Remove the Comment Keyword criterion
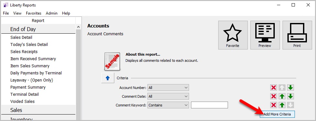 (274, 105)
